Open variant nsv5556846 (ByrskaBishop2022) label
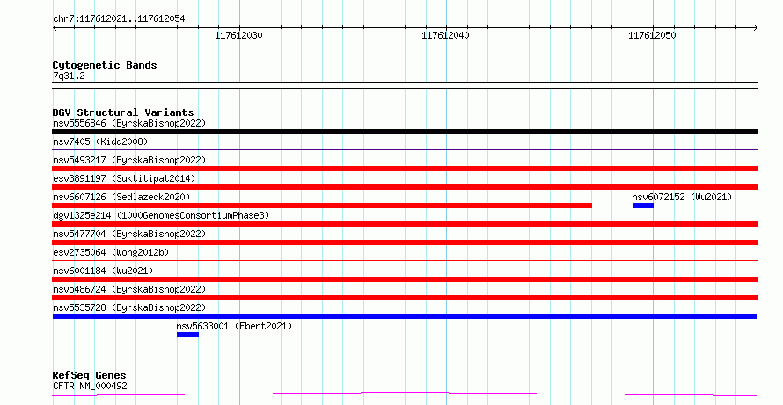This screenshot has height=405, width=783. click(129, 123)
